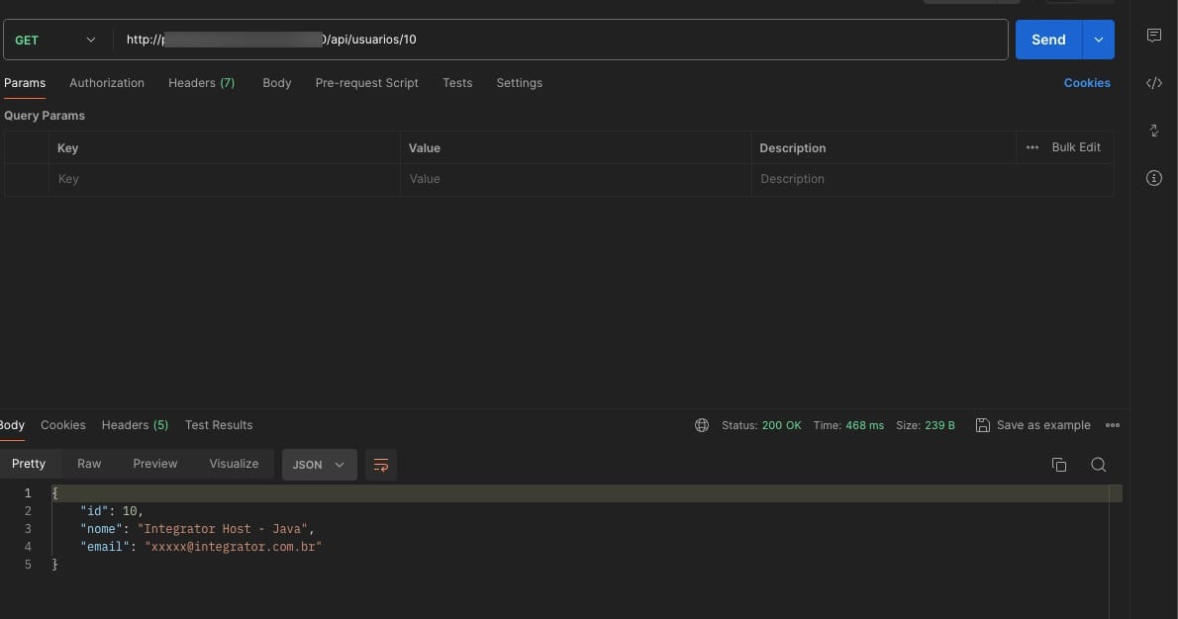Open the Cookies link
The width and height of the screenshot is (1178, 619).
click(x=1087, y=83)
